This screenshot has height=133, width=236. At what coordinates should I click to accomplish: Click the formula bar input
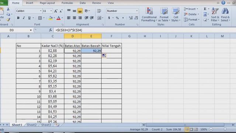click(x=145, y=30)
